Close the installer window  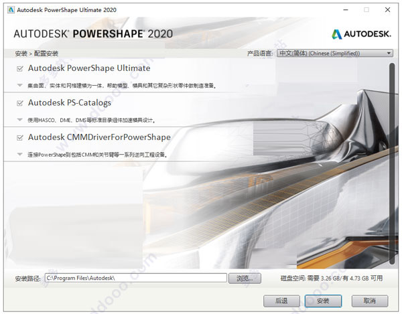tap(387, 10)
